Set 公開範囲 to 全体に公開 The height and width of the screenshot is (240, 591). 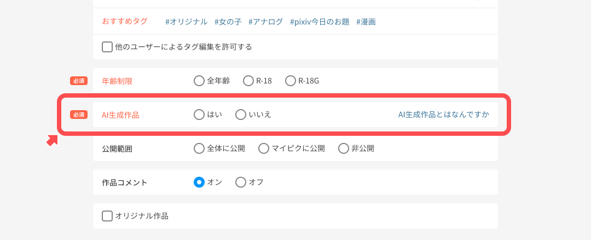pyautogui.click(x=199, y=148)
